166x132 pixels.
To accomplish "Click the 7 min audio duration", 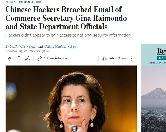I will (x=122, y=58).
